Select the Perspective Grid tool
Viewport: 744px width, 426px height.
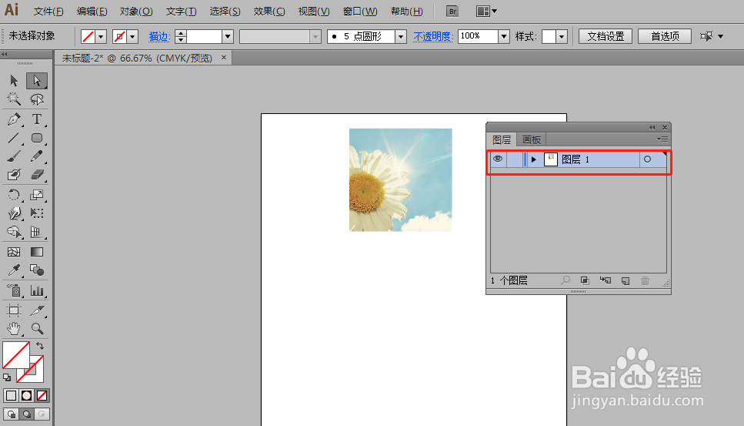[x=36, y=232]
